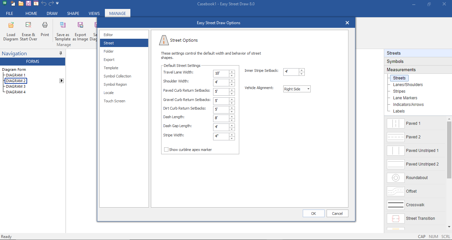452x240 pixels.
Task: Open the Customize Quick Access Toolbar arrow
Action: click(57, 4)
